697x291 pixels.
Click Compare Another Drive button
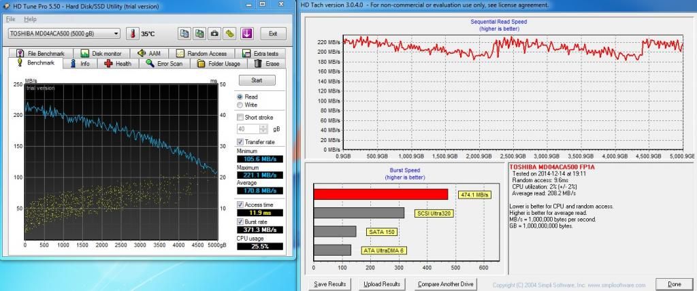point(445,284)
